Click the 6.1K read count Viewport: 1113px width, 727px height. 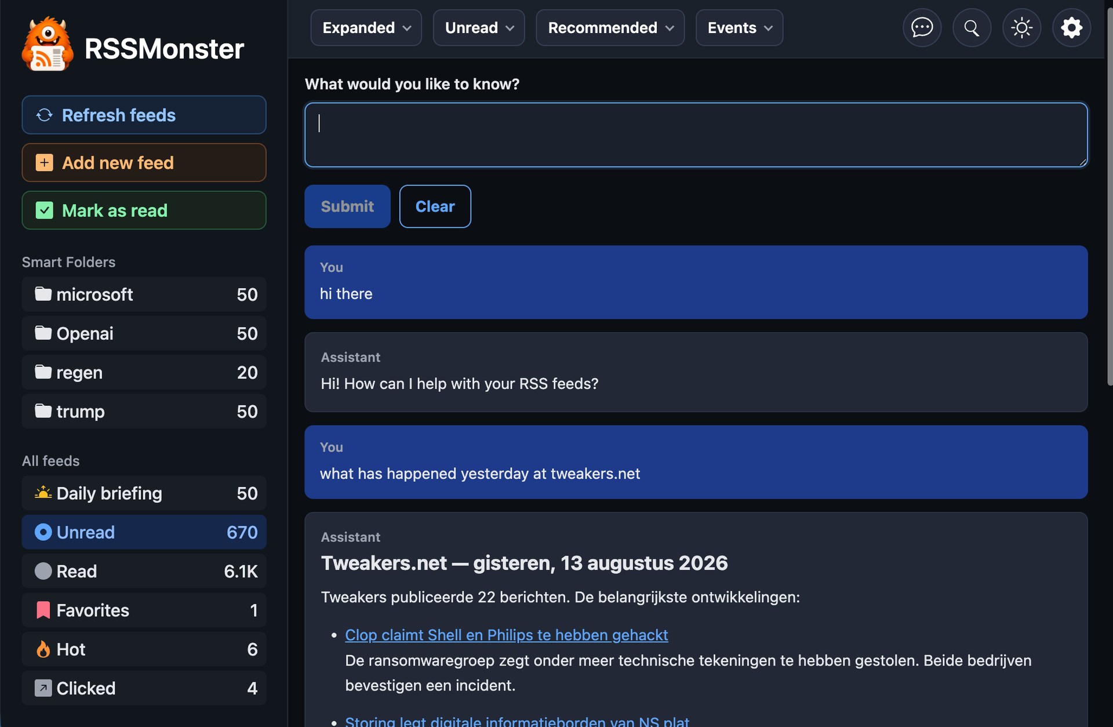tap(241, 571)
